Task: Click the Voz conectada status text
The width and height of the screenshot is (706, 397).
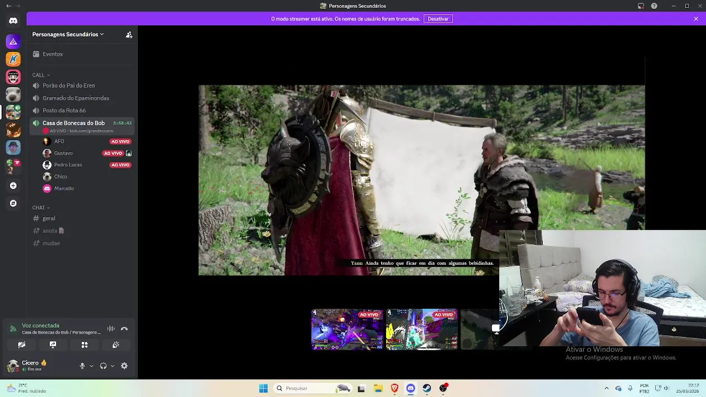Action: point(40,325)
